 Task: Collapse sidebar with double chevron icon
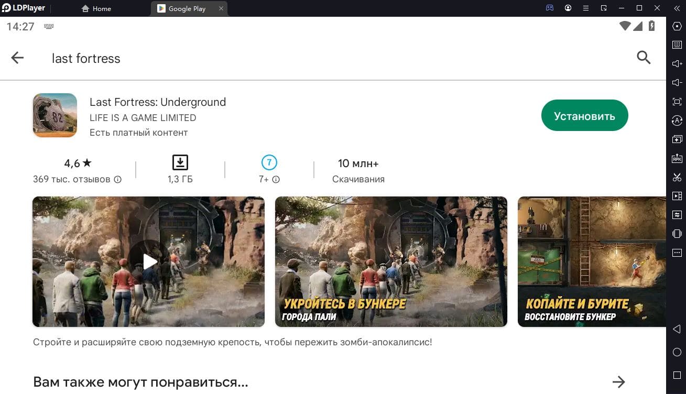coord(676,8)
